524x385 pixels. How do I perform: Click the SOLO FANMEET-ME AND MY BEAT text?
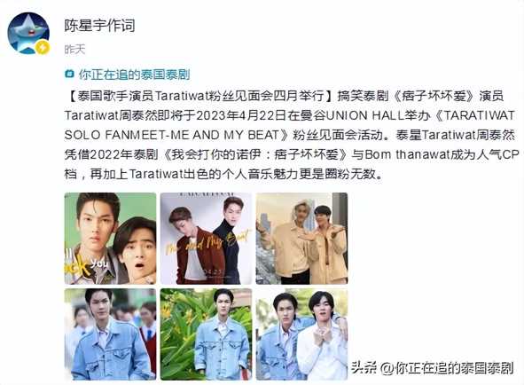coord(172,135)
